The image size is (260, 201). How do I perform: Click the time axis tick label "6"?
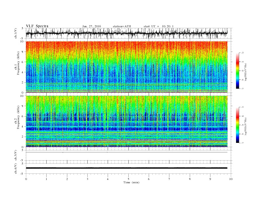[149, 179]
